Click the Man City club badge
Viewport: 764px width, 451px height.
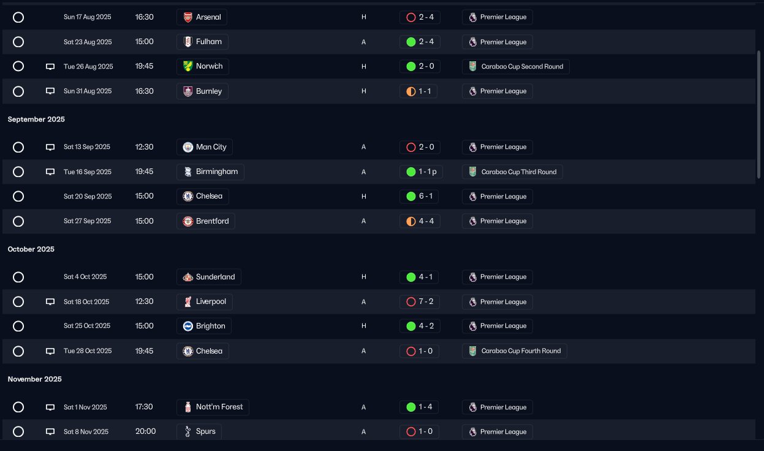coord(188,147)
